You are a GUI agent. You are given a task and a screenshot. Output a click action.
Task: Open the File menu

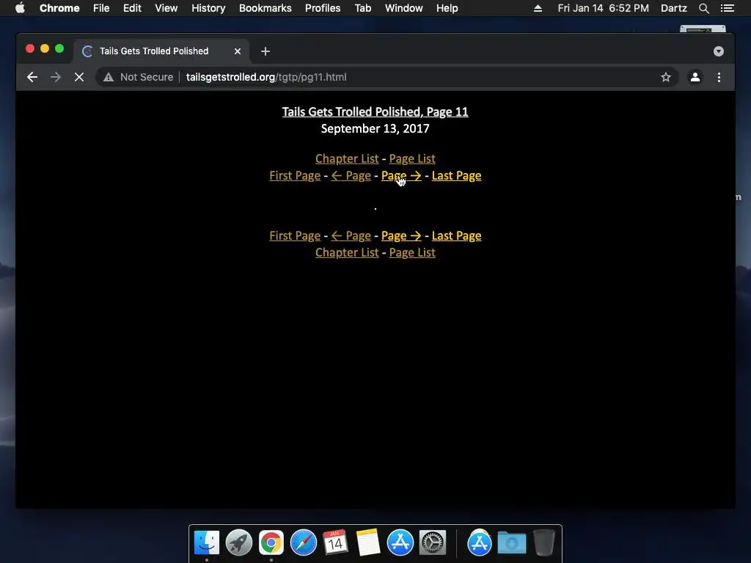click(101, 8)
